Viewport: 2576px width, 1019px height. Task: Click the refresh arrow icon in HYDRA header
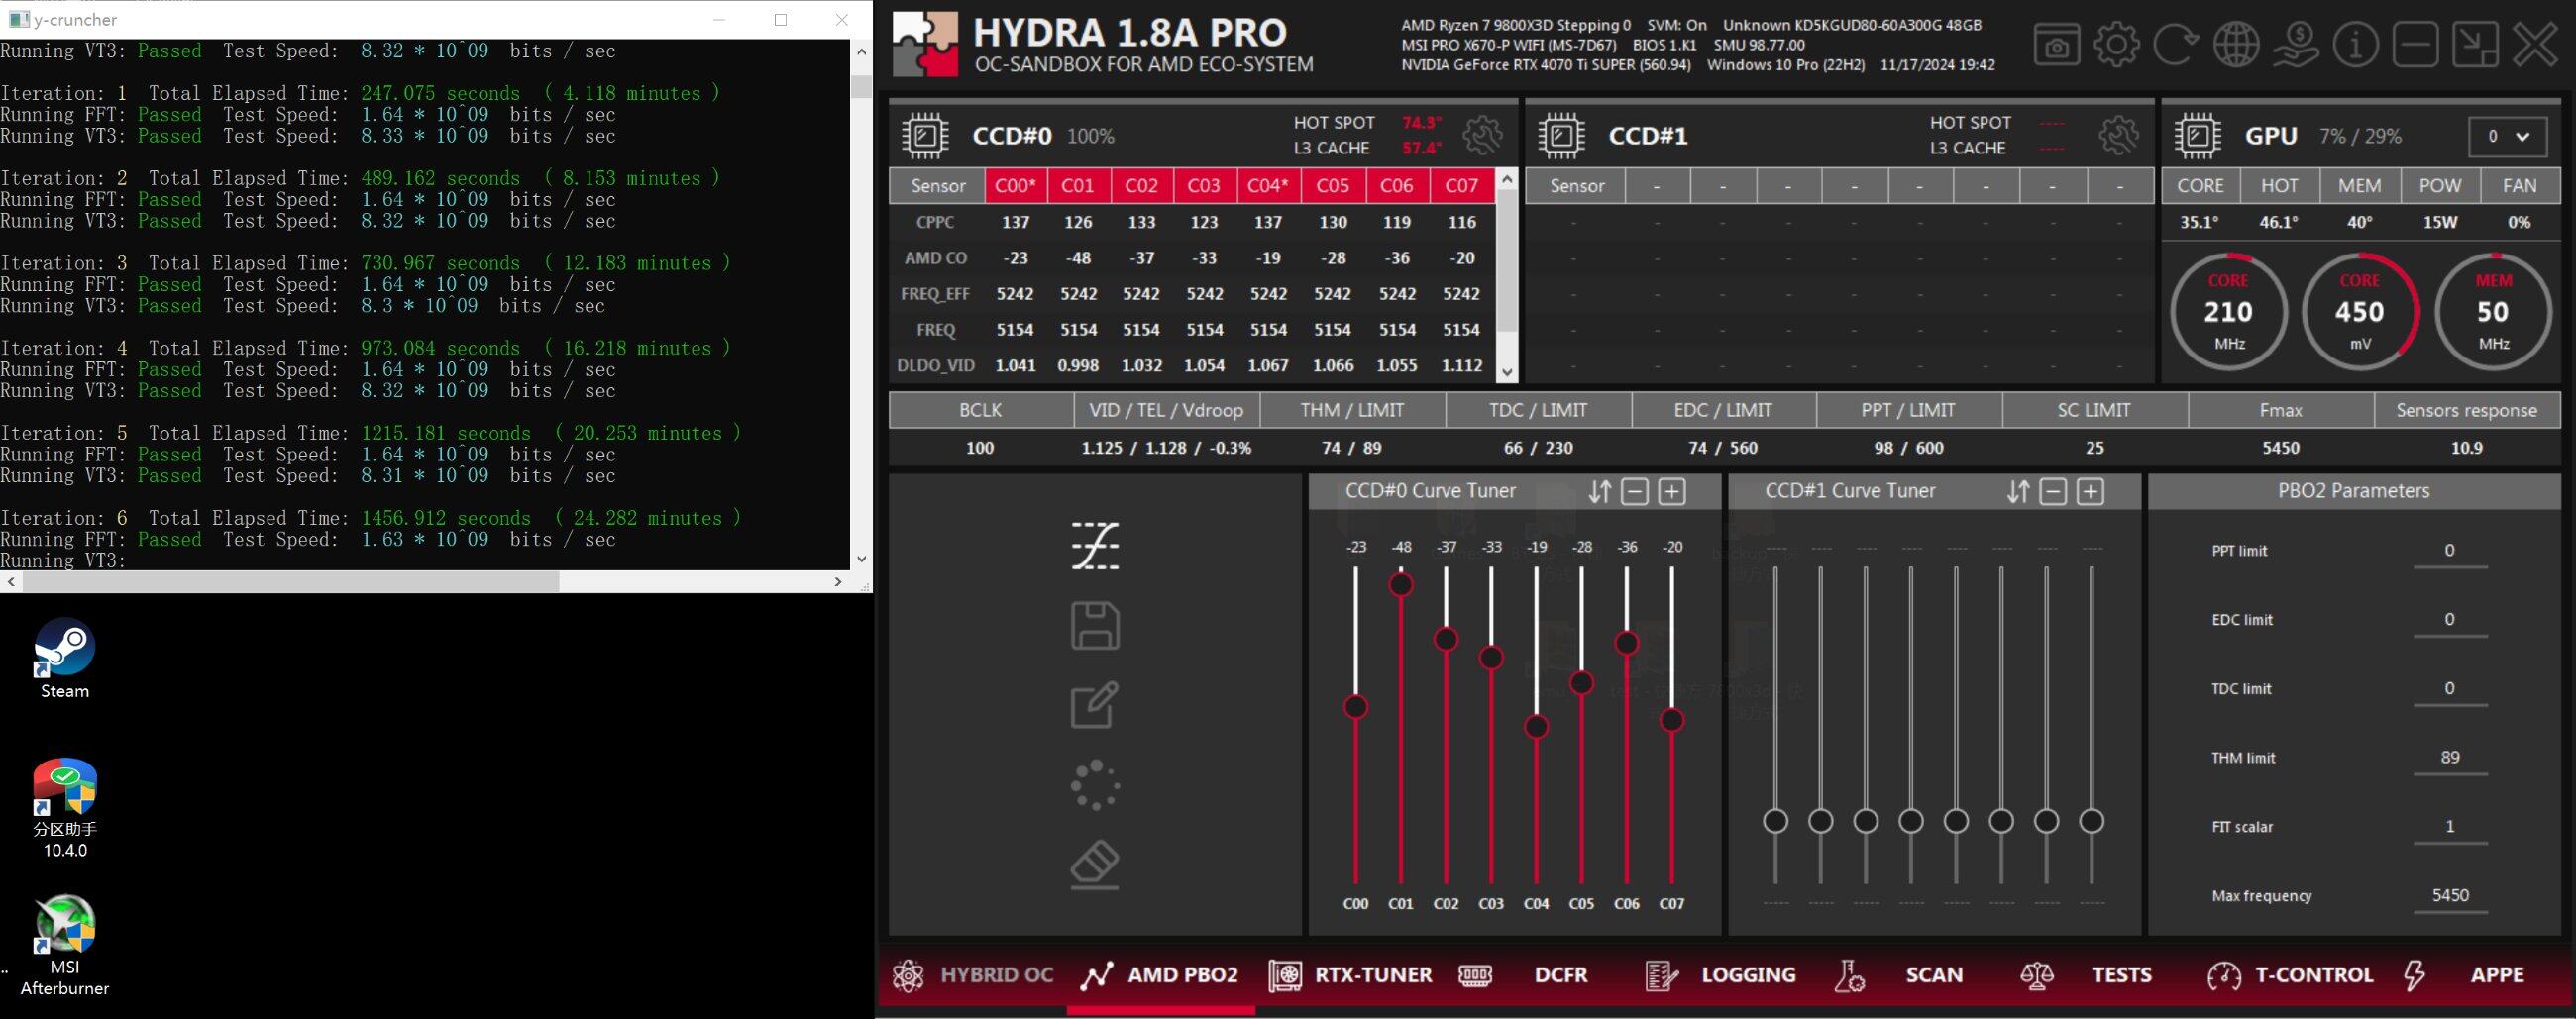2175,45
